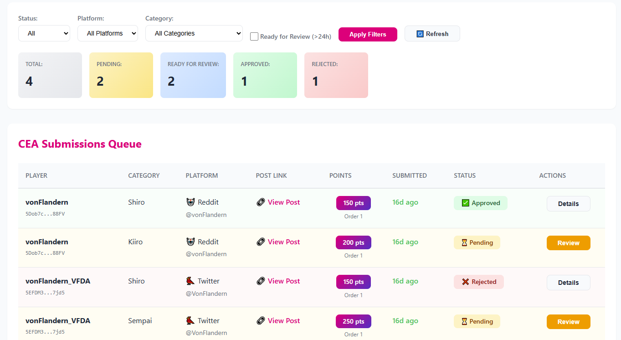Screen dimensions: 621x340
Task: Click Review on the Sempai submission
Action: point(568,321)
